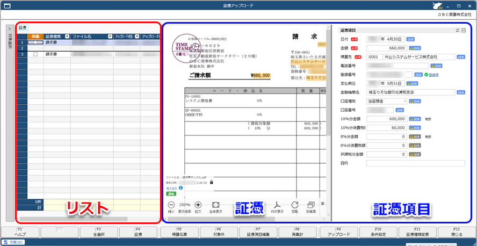
Task: Click the 縮小 zoom-out icon
Action: click(x=171, y=205)
